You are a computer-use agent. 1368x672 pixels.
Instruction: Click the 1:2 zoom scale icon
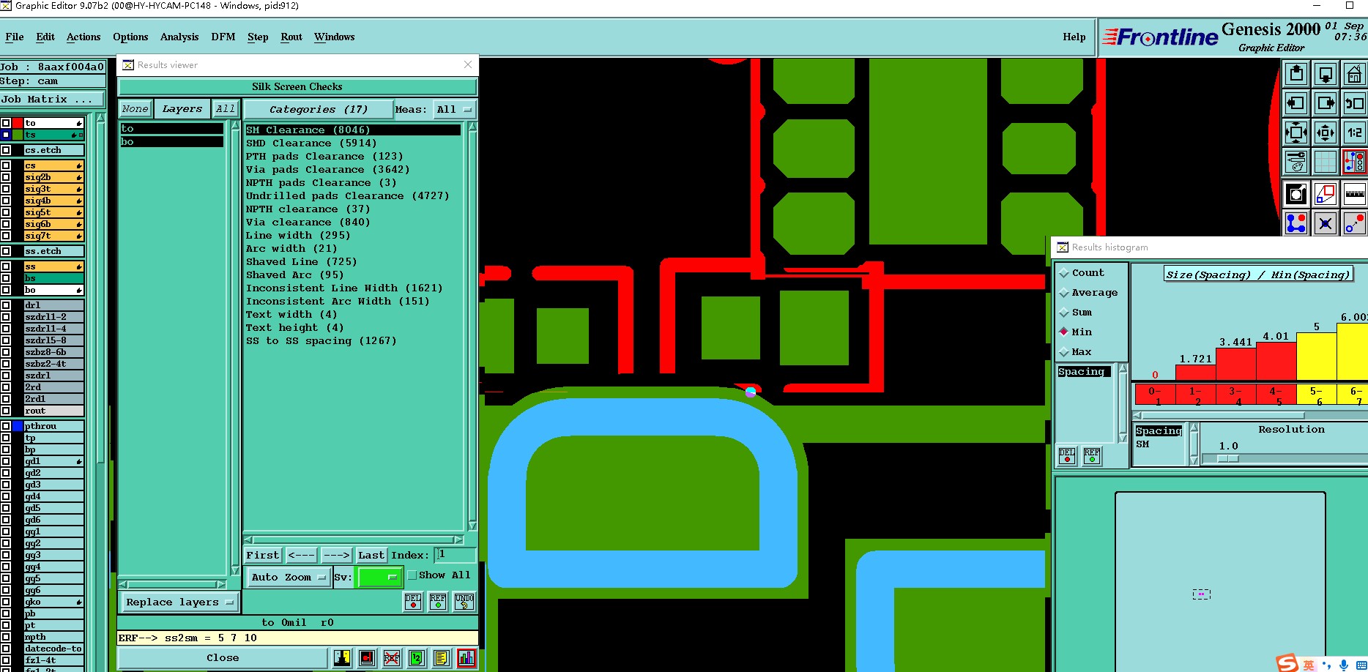click(1354, 132)
